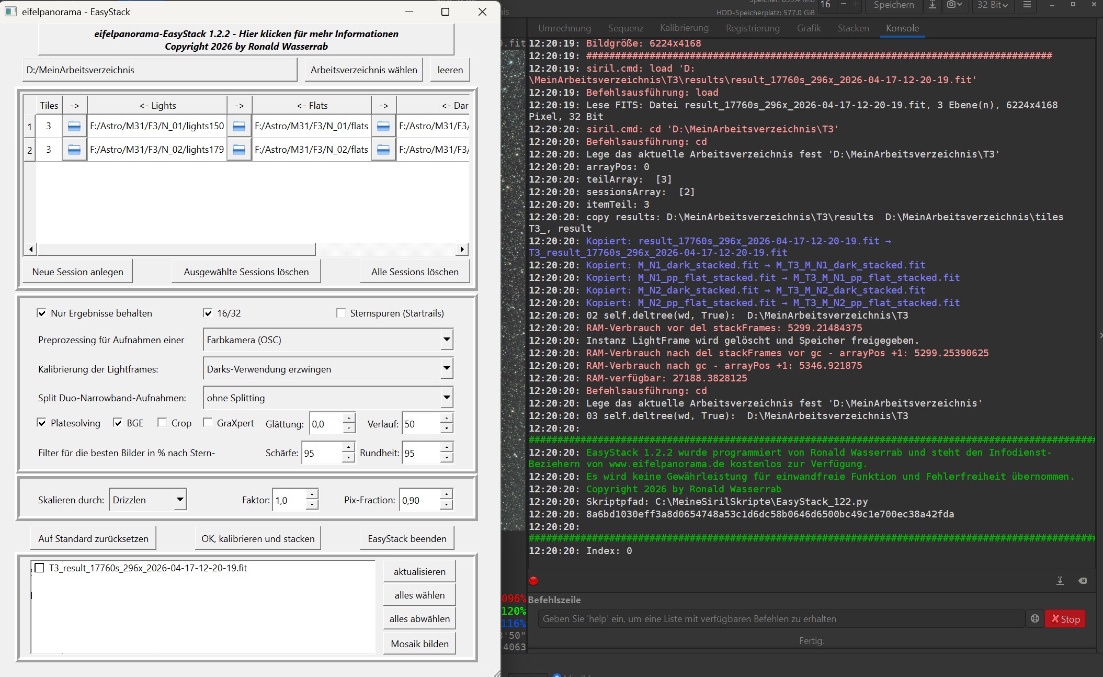Uncheck Nur Ergebnisse behalten checkbox
Viewport: 1103px width, 677px height.
42,313
